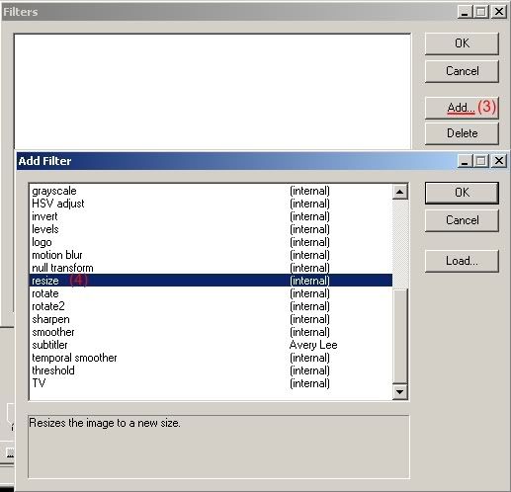Select the resize filter entry
The width and height of the screenshot is (511, 492).
coord(211,281)
